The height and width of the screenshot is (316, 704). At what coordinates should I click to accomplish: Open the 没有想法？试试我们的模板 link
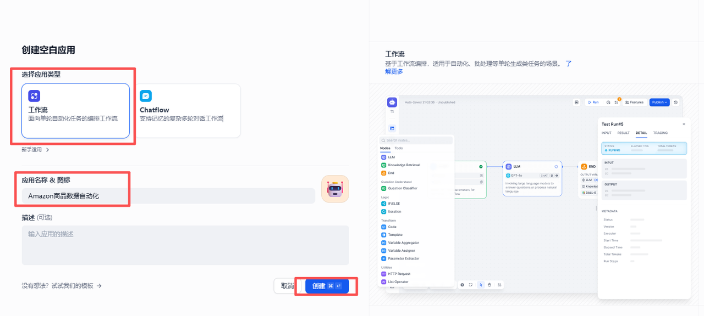[x=62, y=286]
